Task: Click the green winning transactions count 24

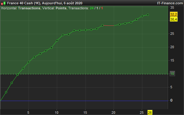Action: click(x=92, y=8)
